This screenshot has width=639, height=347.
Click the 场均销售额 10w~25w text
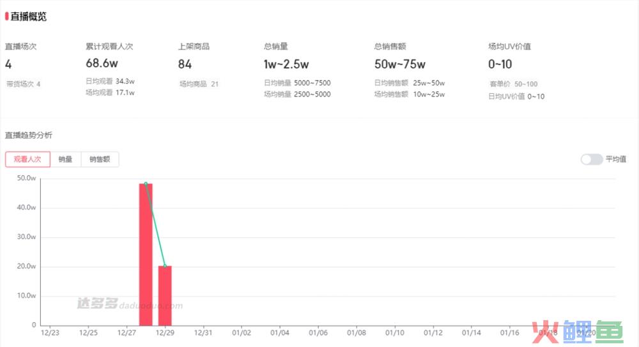[x=410, y=94]
